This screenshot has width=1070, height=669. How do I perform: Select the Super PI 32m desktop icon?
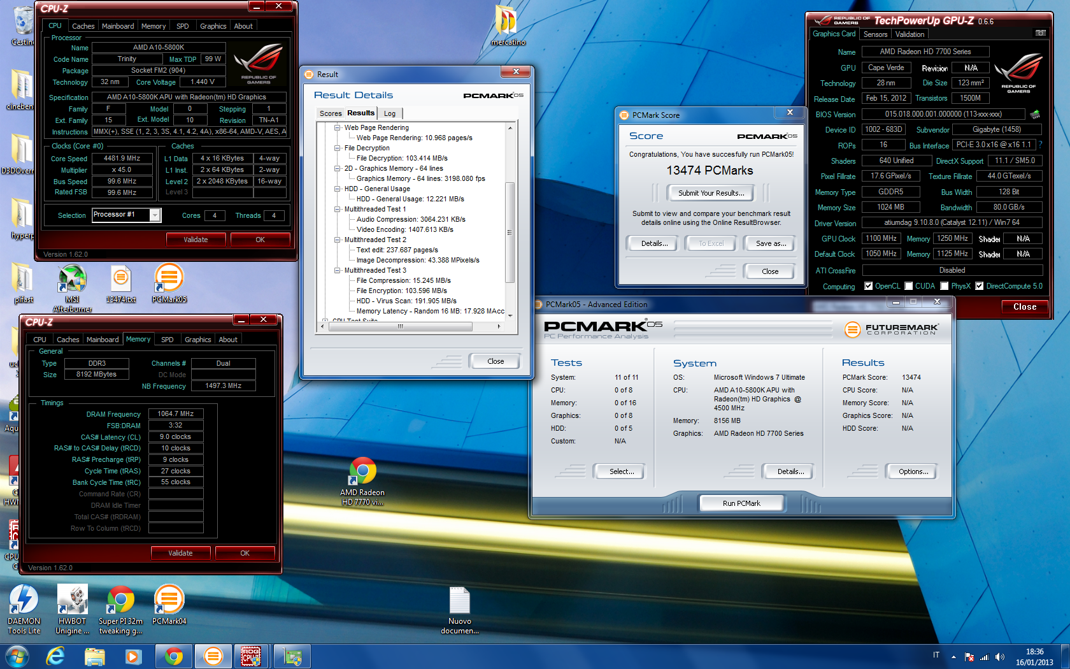[121, 610]
